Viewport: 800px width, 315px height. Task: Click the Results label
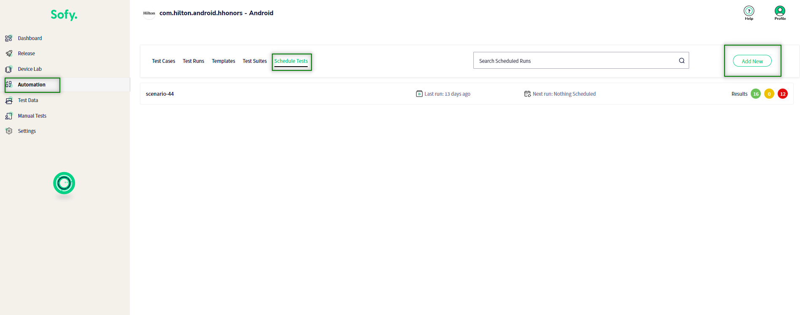point(739,94)
